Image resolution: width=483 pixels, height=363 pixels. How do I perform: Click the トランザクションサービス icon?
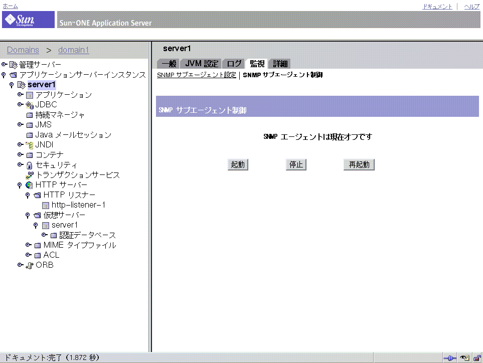30,175
